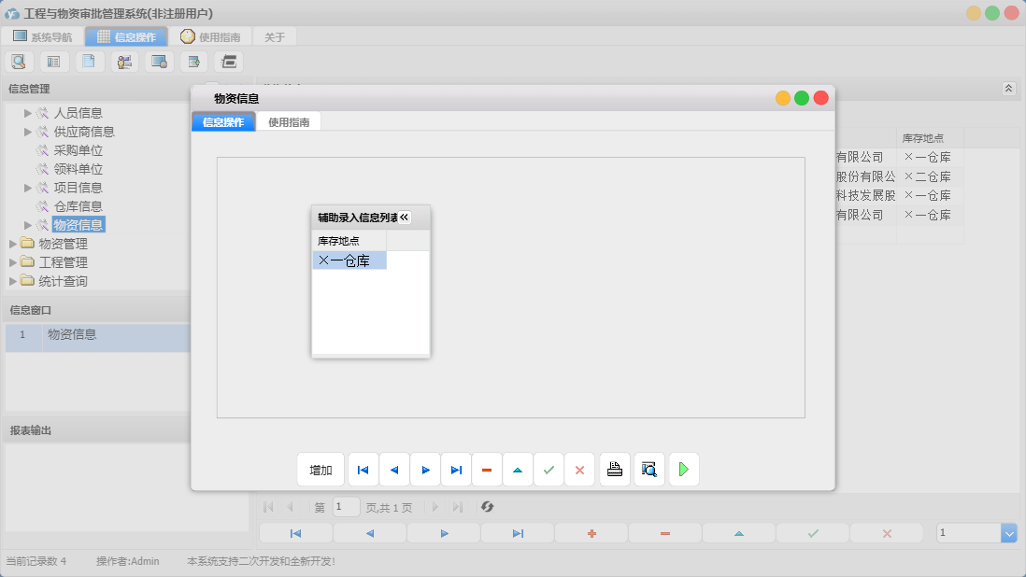Go to next record in 物资信息 dialog

point(425,470)
